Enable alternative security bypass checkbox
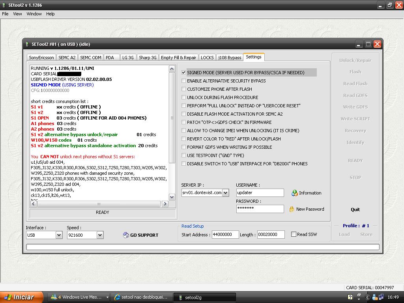 [x=183, y=81]
